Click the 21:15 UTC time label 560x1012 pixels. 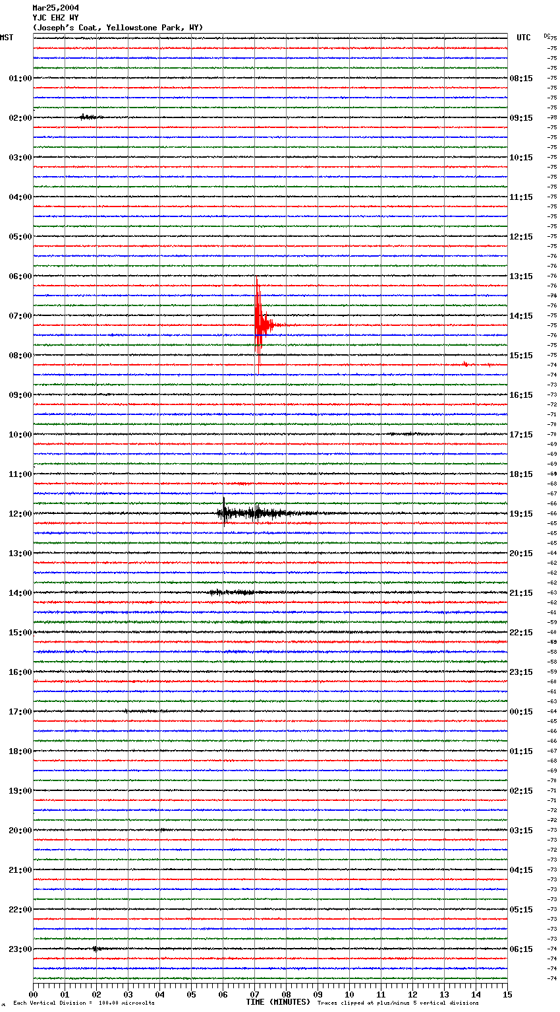click(521, 593)
